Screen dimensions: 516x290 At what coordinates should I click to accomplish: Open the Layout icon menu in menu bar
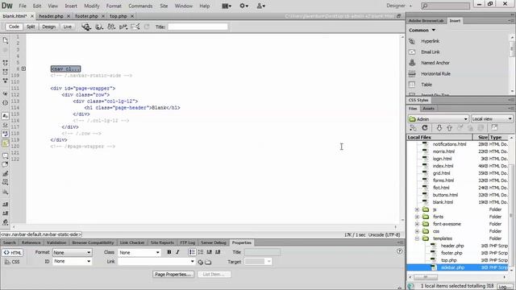[227, 6]
